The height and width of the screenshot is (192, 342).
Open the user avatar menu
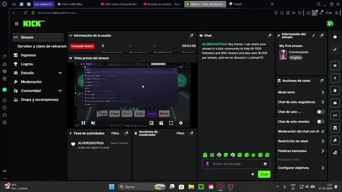pos(330,23)
